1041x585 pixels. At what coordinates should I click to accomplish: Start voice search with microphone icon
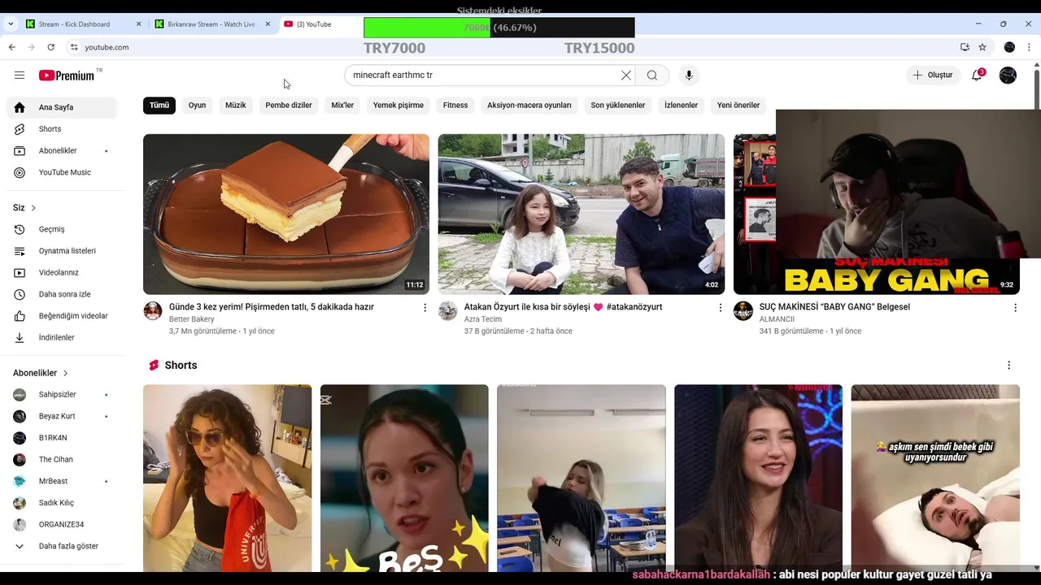click(x=689, y=76)
